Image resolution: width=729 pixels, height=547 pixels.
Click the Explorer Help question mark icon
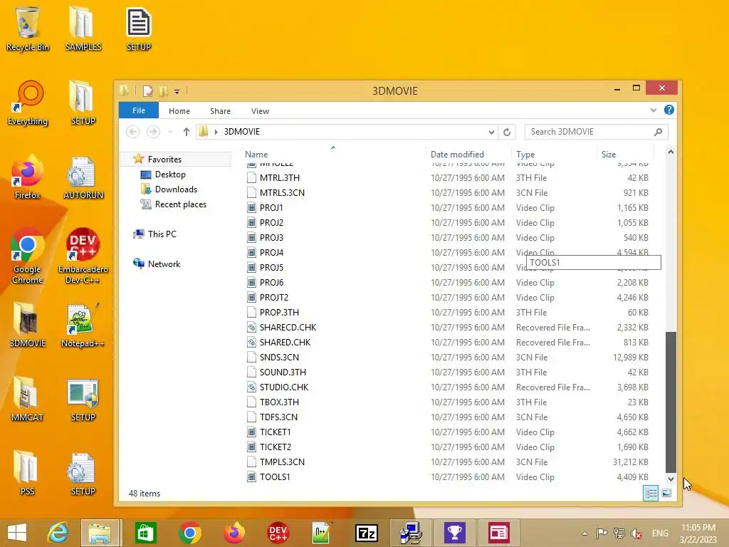coord(669,110)
